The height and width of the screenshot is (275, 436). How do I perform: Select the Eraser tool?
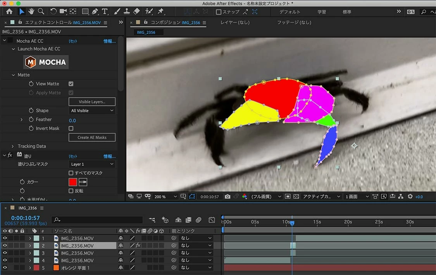(136, 12)
